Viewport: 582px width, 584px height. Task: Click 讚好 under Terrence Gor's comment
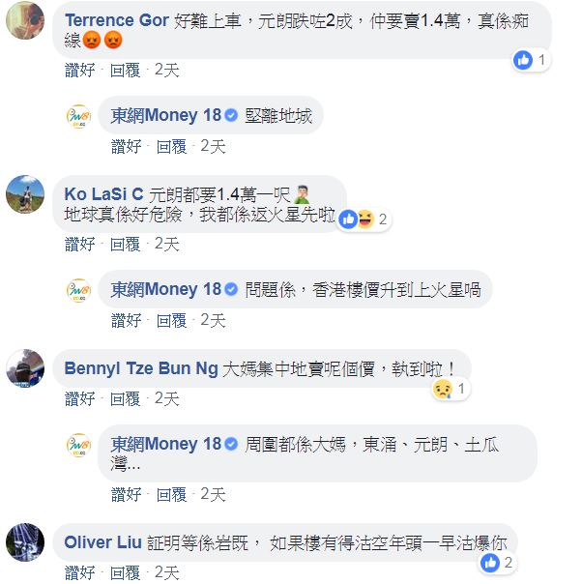[x=79, y=70]
